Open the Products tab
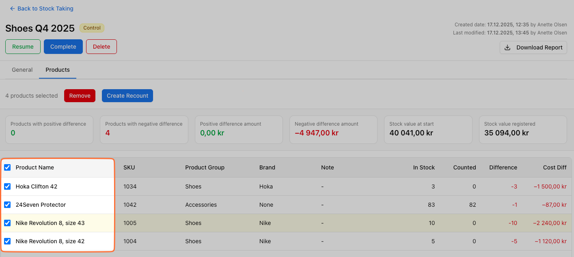 tap(58, 70)
